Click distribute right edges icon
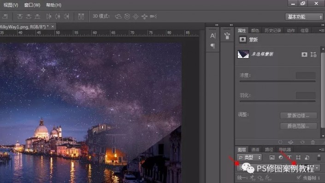The height and width of the screenshot is (183, 325). [x=66, y=16]
